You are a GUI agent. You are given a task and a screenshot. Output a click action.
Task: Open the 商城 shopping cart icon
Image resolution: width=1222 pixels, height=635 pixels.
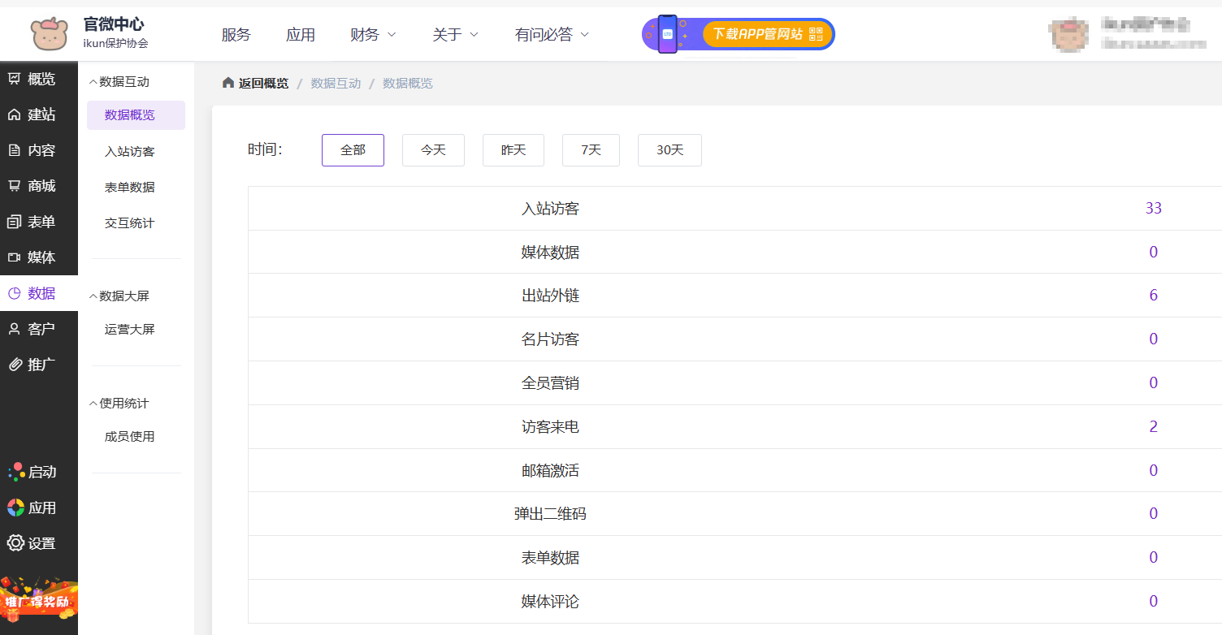[14, 186]
